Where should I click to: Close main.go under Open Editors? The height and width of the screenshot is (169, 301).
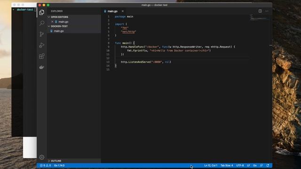point(52,22)
